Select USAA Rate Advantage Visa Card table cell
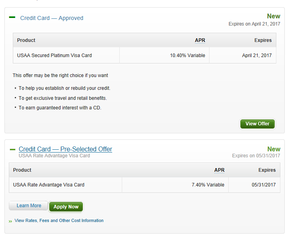The height and width of the screenshot is (234, 294). pos(65,185)
